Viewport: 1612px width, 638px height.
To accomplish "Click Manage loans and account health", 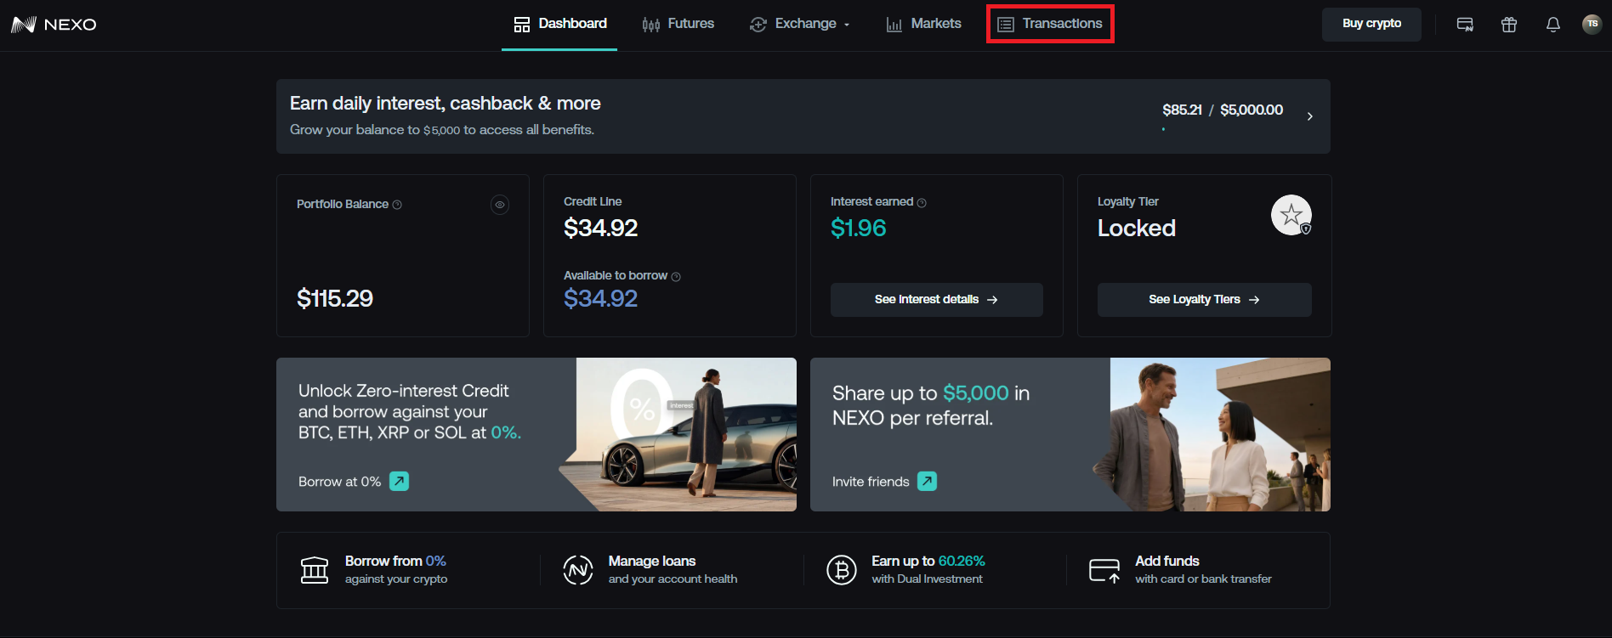I will (x=673, y=570).
